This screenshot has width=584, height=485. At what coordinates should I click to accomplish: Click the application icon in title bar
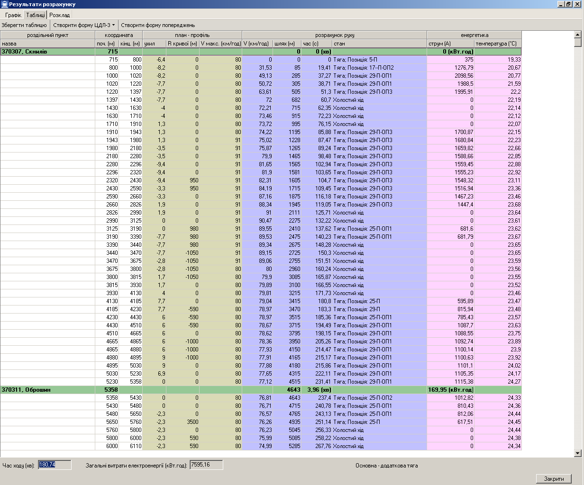point(4,4)
